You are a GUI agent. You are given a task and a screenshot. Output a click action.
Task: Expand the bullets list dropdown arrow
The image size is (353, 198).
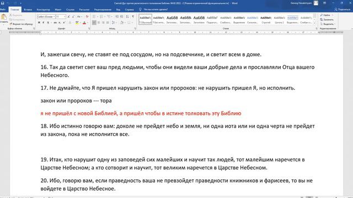coord(97,16)
